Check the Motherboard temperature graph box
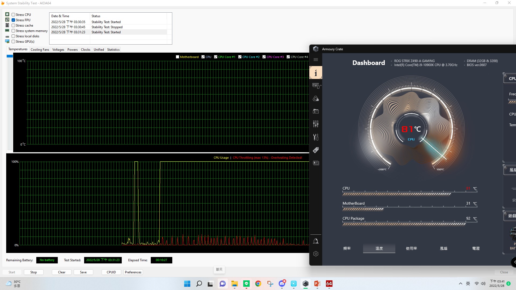 (x=177, y=57)
